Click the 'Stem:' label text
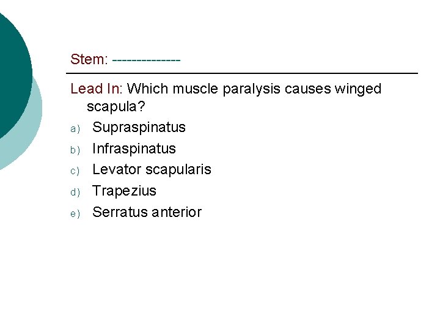This screenshot has width=440, height=330. (89, 59)
